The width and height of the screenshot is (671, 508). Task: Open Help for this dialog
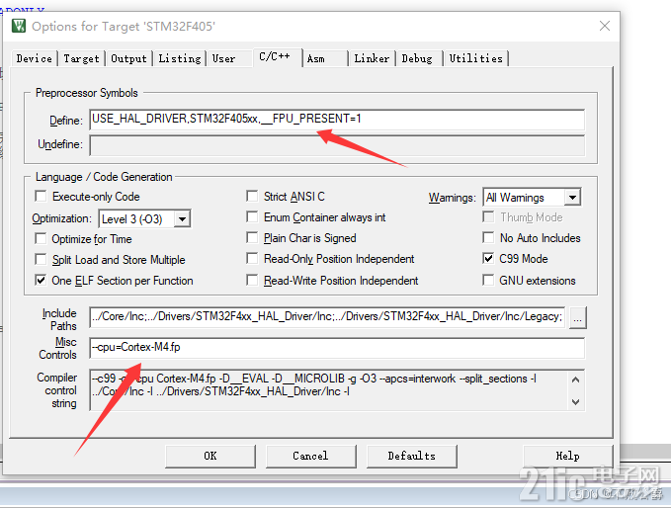567,457
